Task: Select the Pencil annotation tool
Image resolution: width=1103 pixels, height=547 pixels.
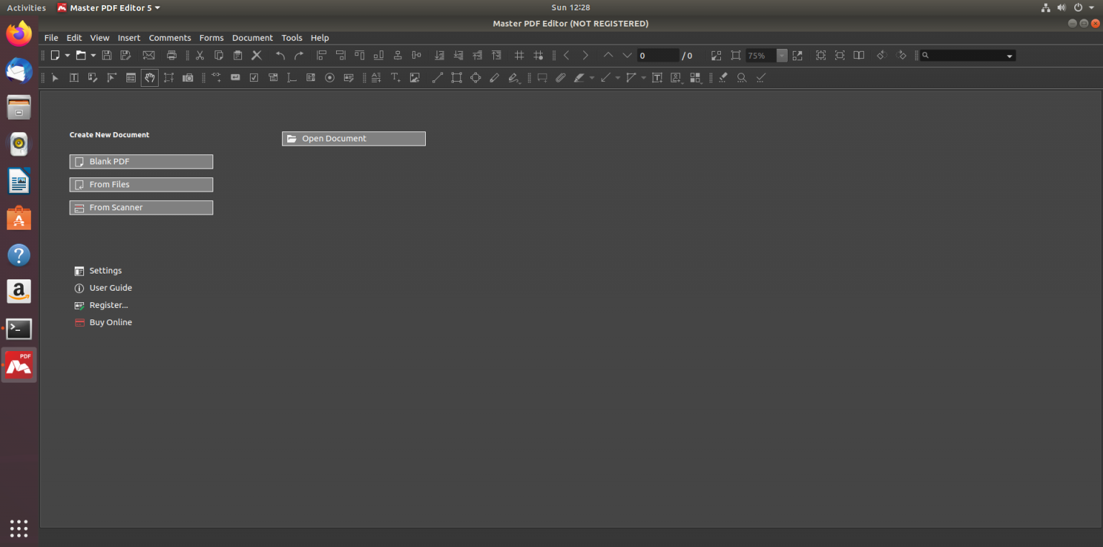Action: (x=494, y=78)
